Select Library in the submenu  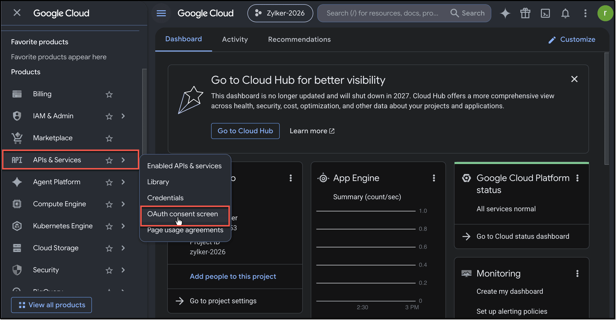185,182
